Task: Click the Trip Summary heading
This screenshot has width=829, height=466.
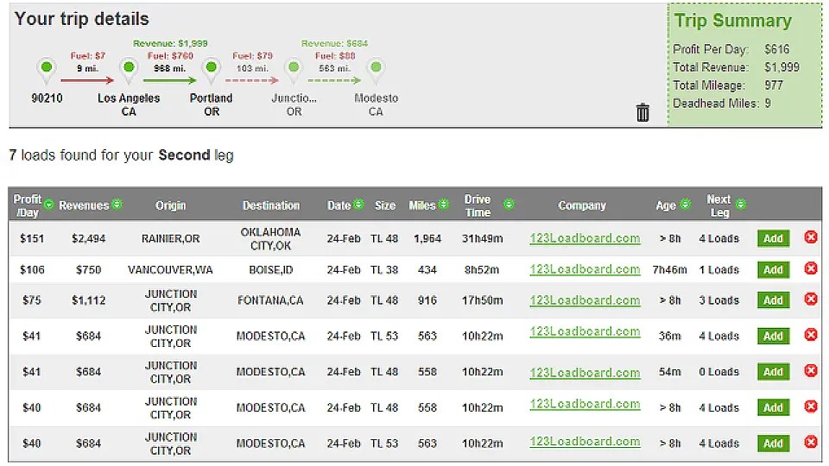Action: (733, 21)
